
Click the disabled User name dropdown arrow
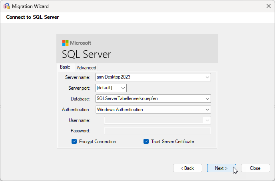pos(207,120)
